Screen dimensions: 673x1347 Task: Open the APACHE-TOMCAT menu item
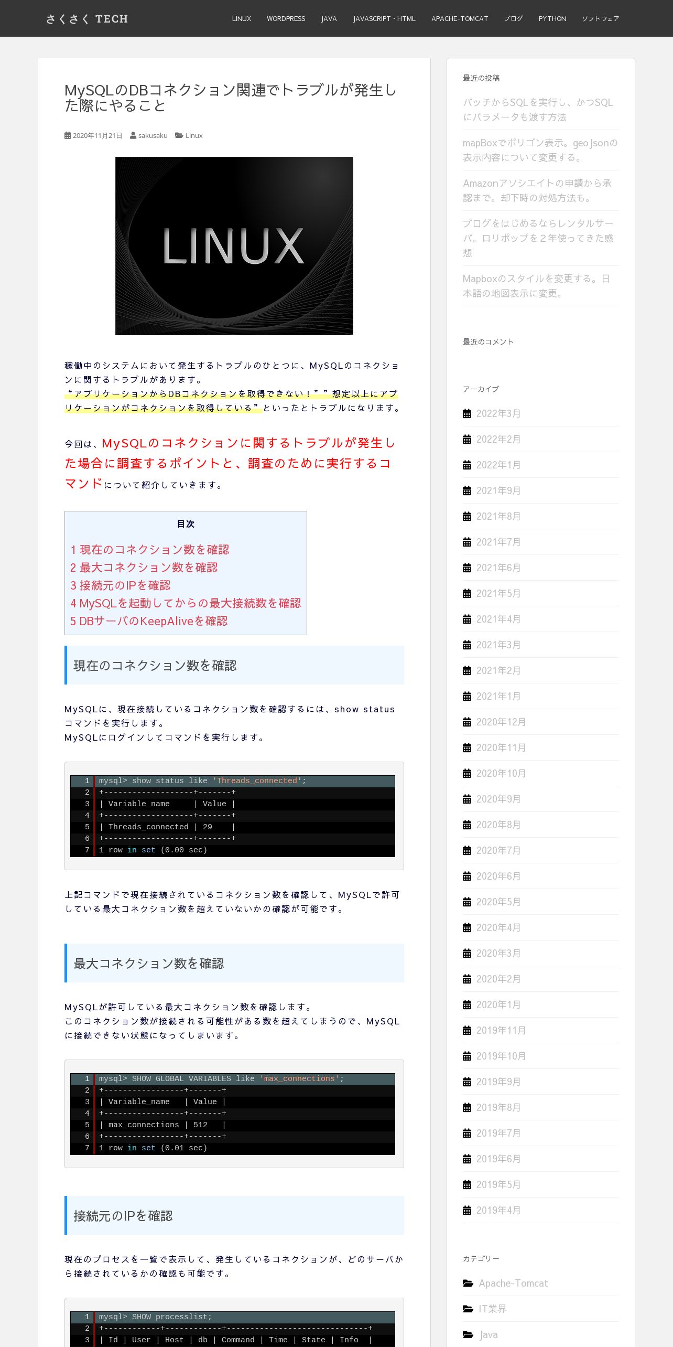pos(460,18)
